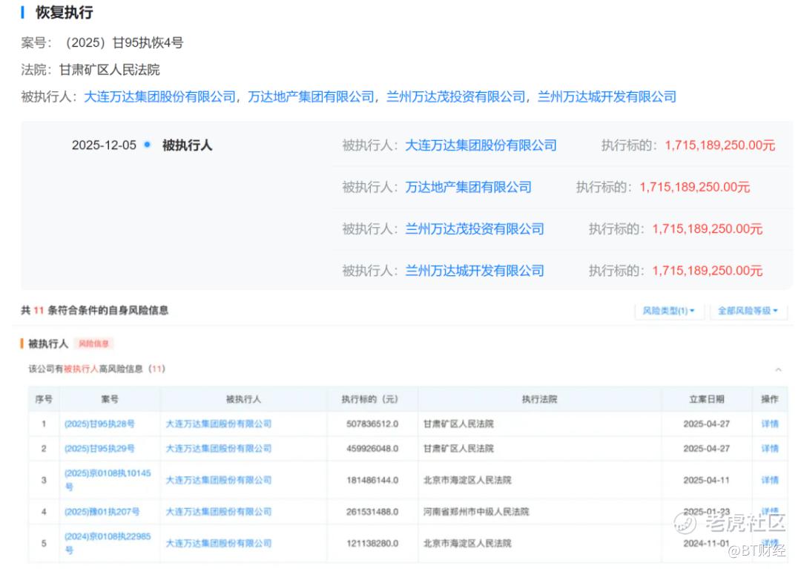Open case (2025)甘95执28号
The image size is (801, 569).
(x=99, y=424)
